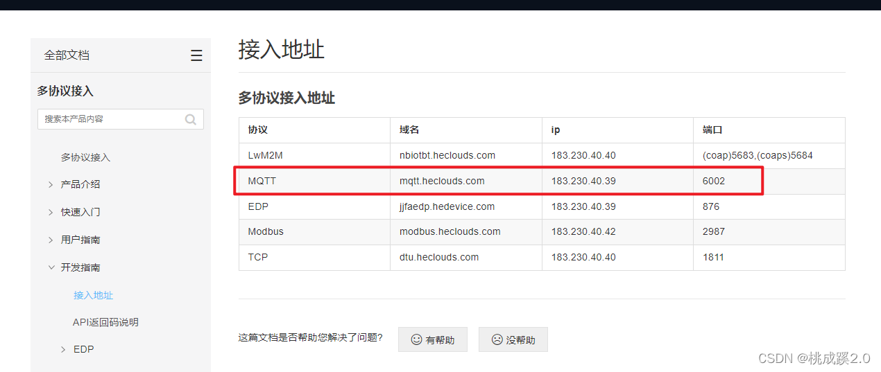The width and height of the screenshot is (881, 372).
Task: Click the 没帮助 button
Action: [x=513, y=339]
